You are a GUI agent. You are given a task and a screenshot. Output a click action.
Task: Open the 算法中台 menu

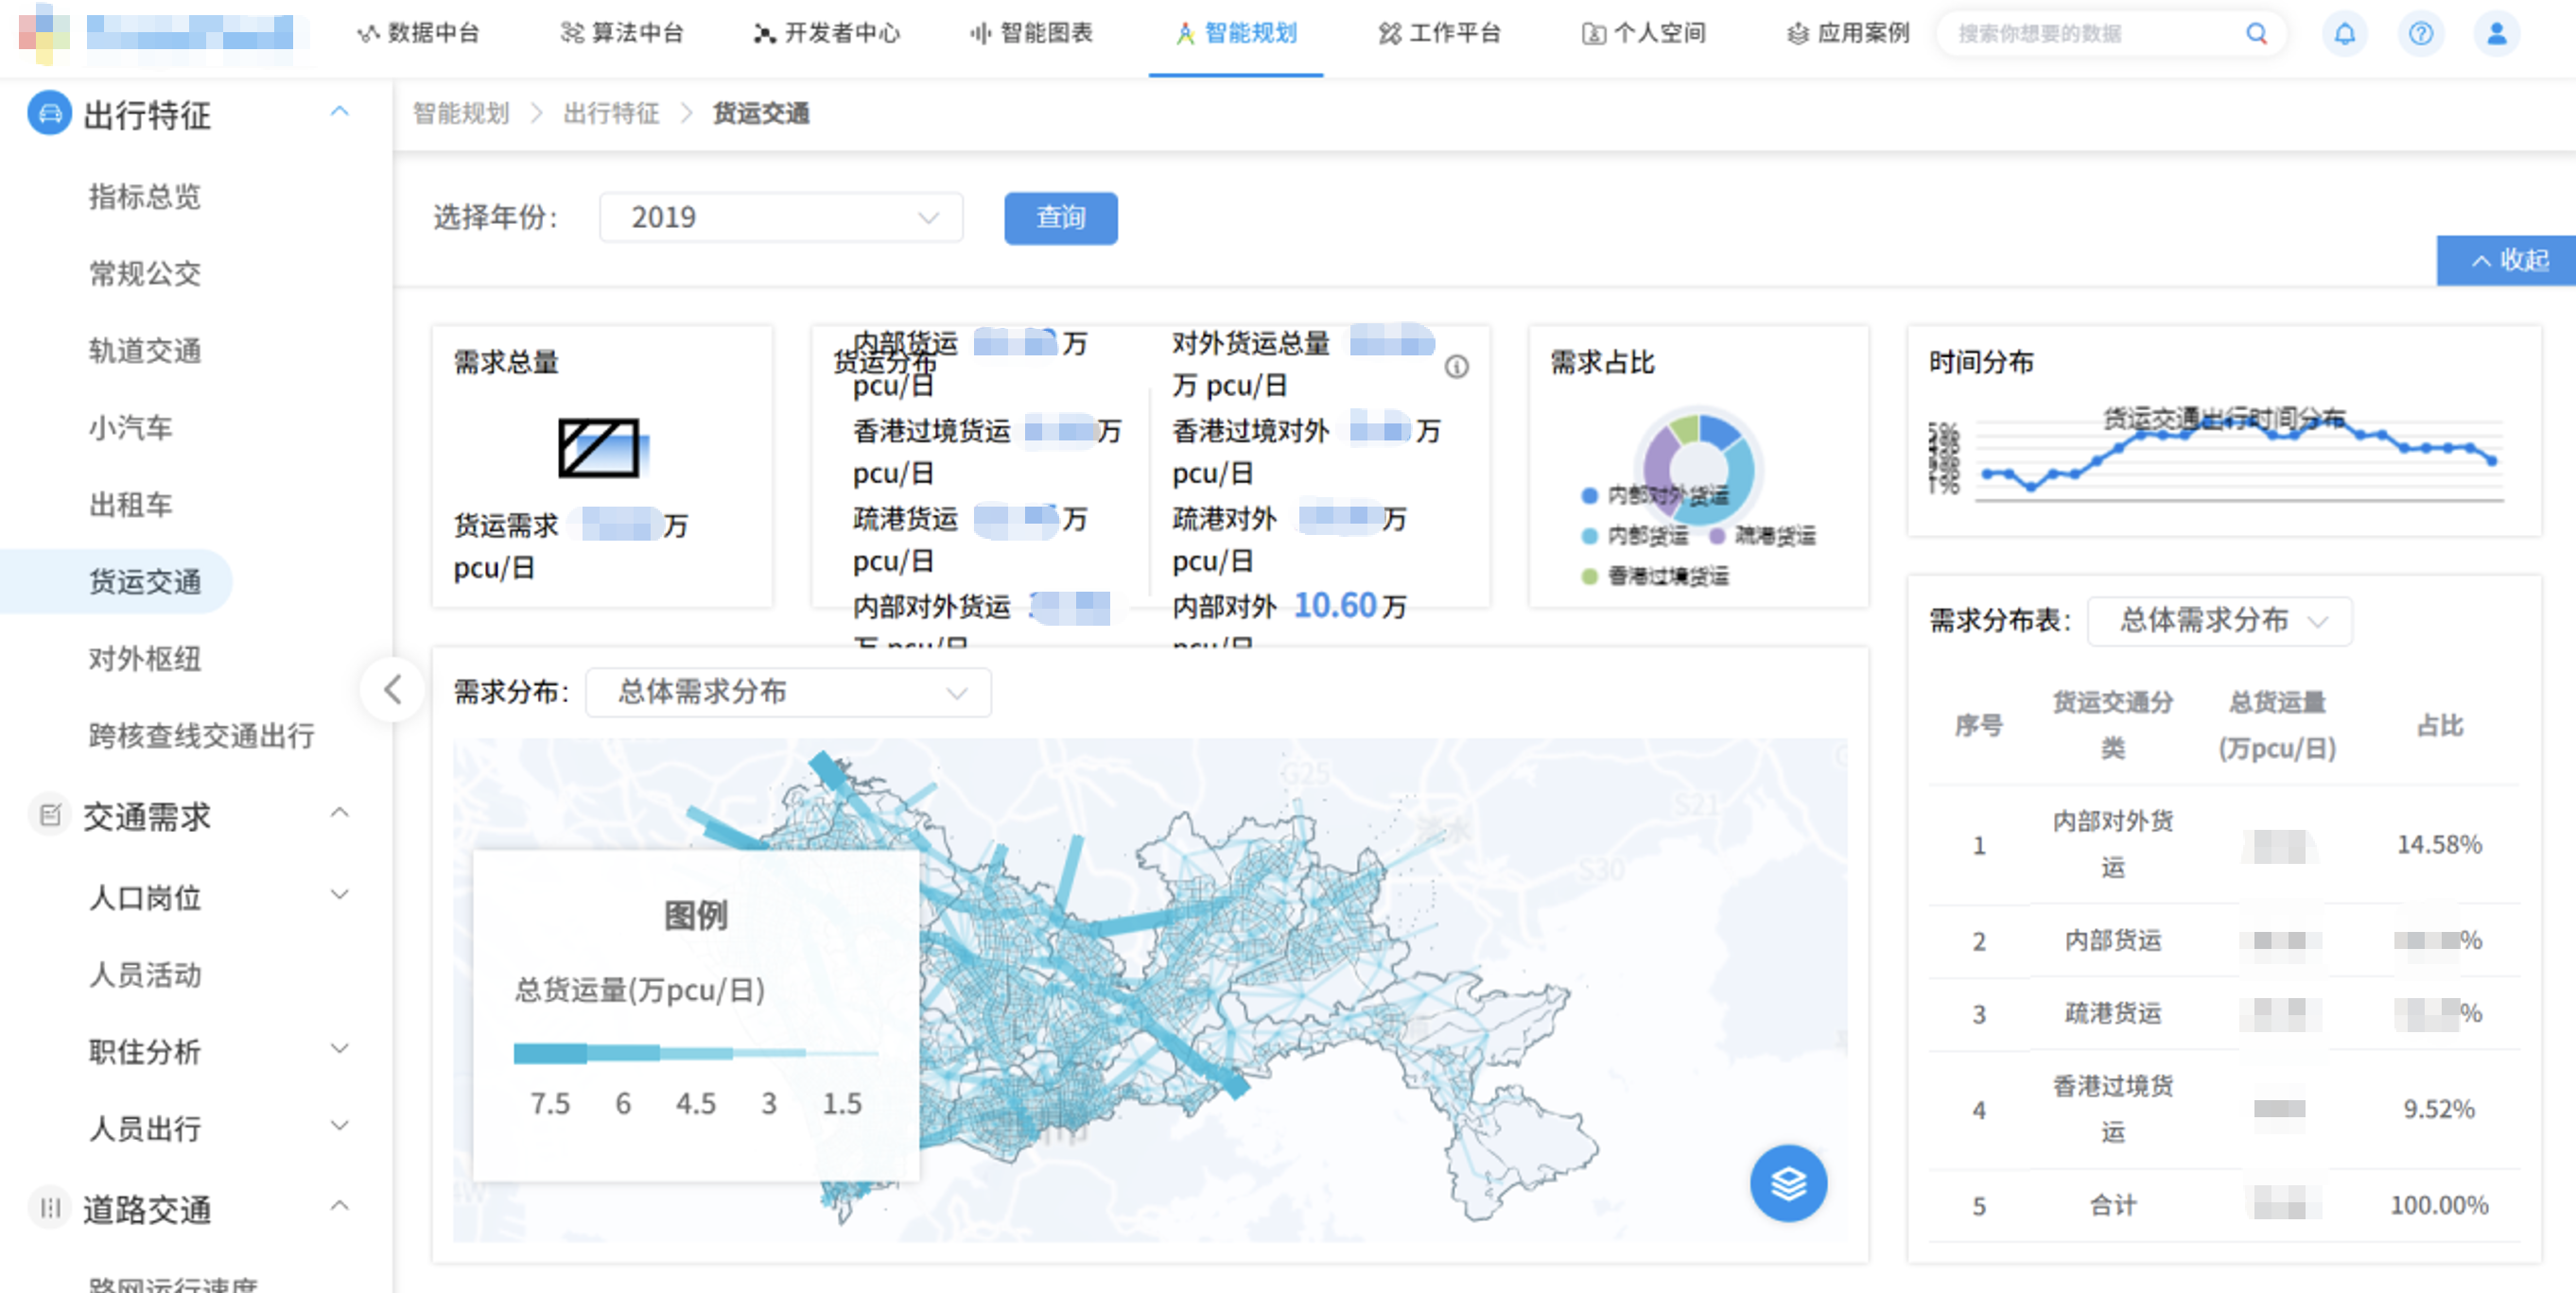point(622,34)
